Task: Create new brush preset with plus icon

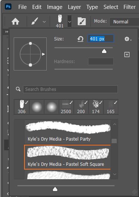Action: tap(127, 55)
